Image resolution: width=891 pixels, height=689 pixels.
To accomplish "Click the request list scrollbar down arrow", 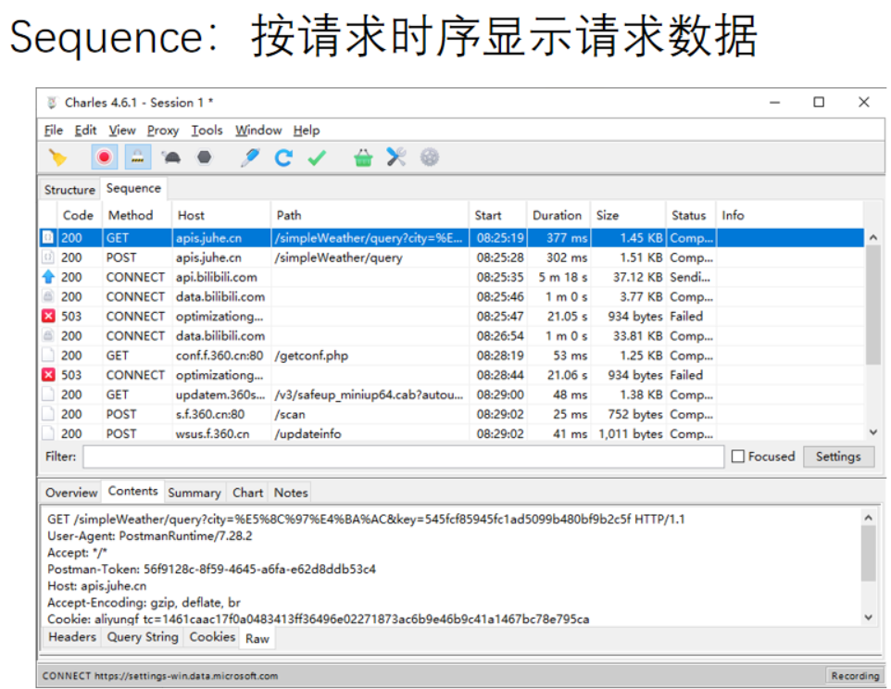I will [873, 432].
